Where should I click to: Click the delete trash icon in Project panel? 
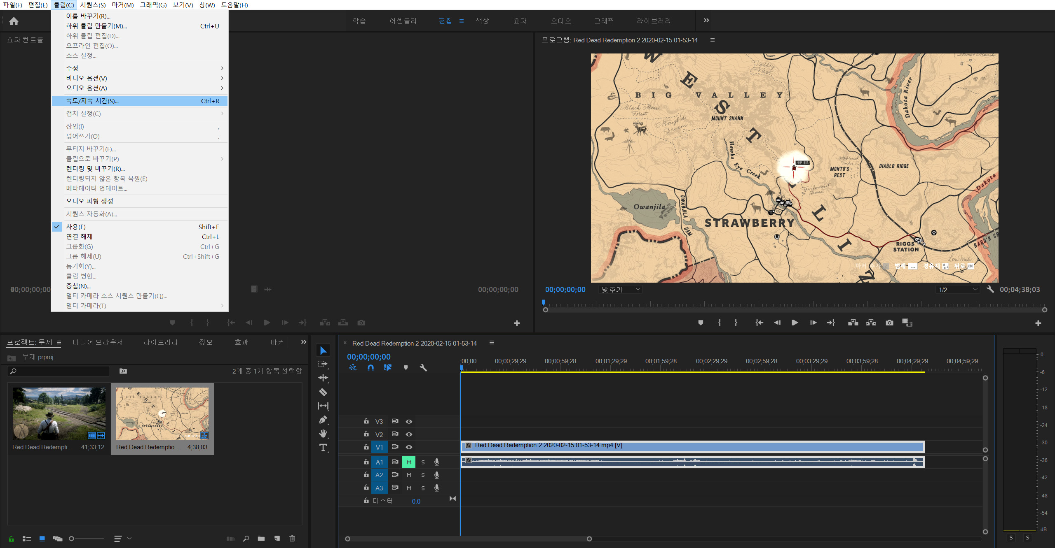(x=292, y=538)
